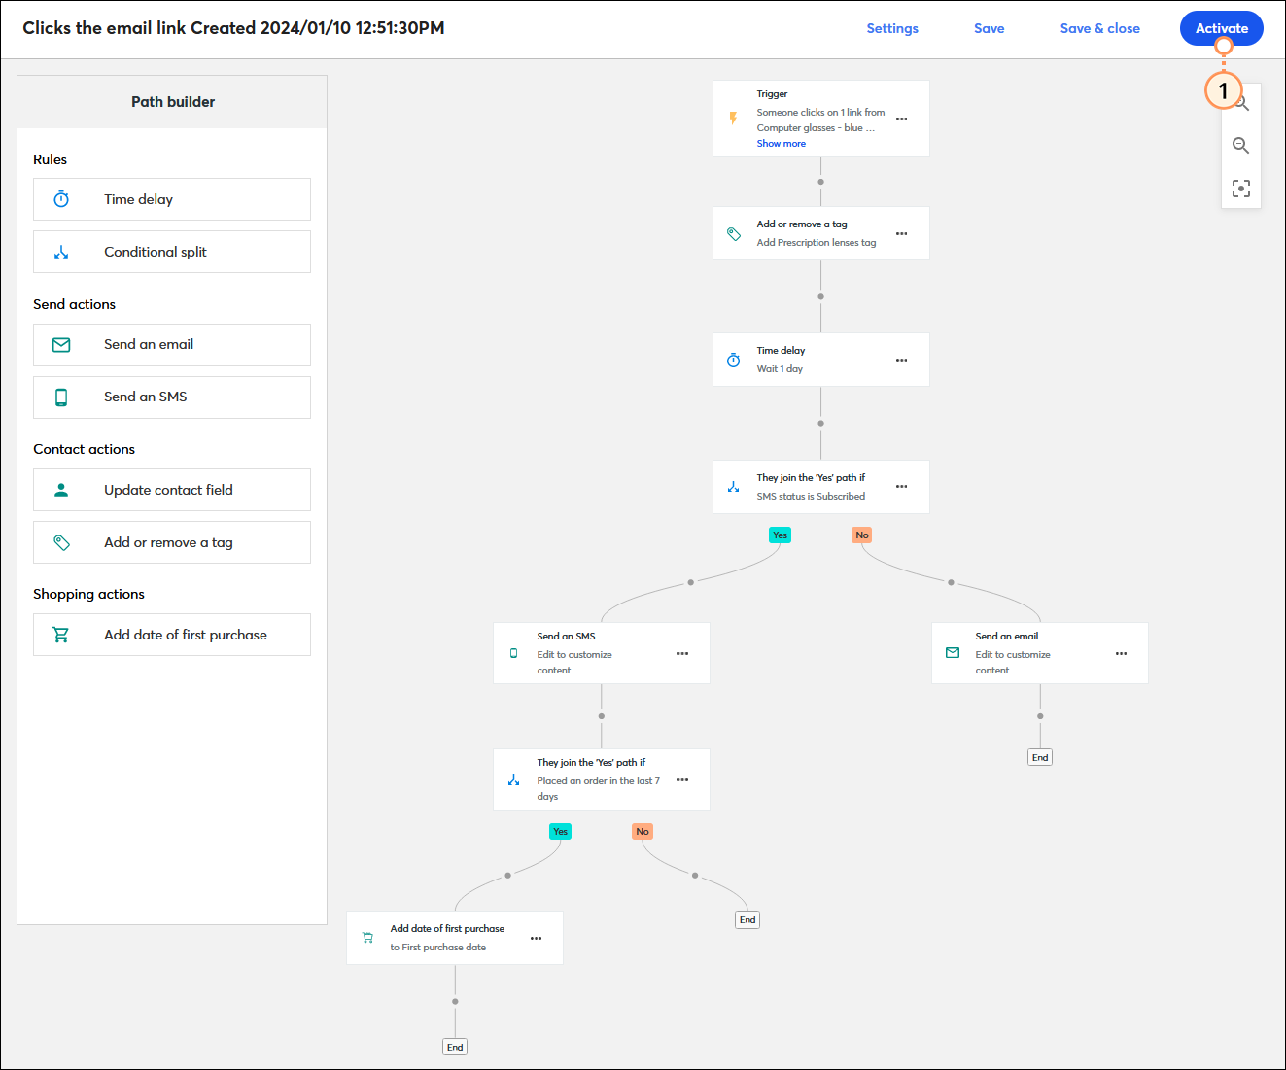Click the envelope icon in canvas Send an email node

point(953,653)
